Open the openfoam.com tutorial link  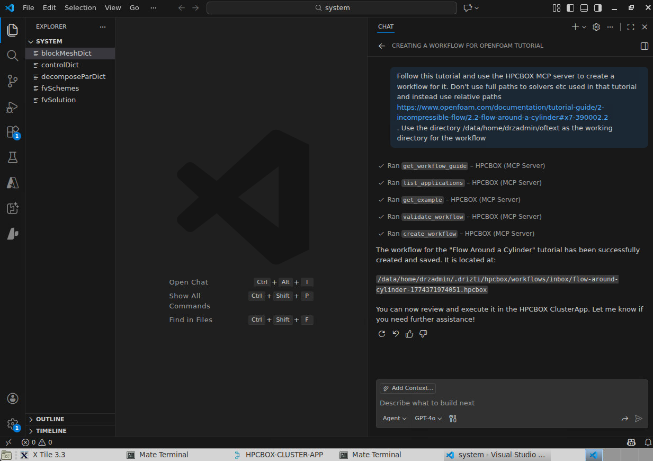(x=502, y=112)
